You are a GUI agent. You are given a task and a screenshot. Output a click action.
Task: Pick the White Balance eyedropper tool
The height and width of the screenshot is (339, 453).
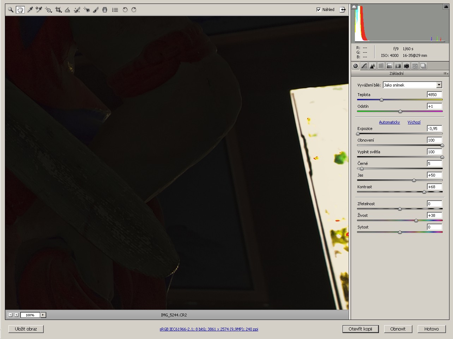(x=30, y=10)
